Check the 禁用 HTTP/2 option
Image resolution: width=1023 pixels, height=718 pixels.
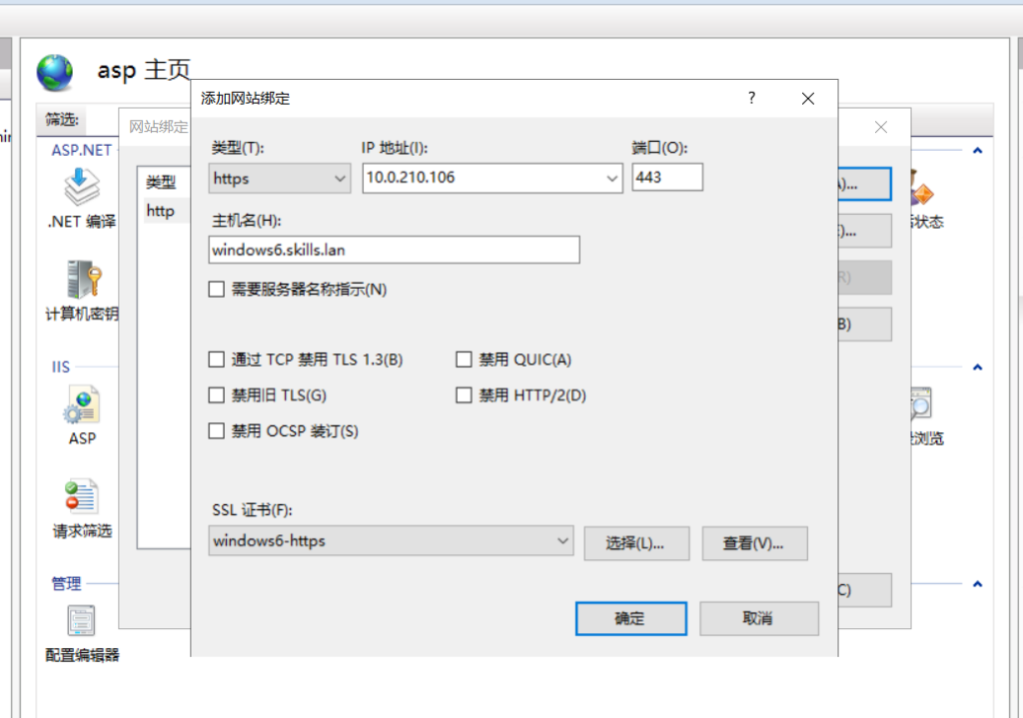click(464, 395)
